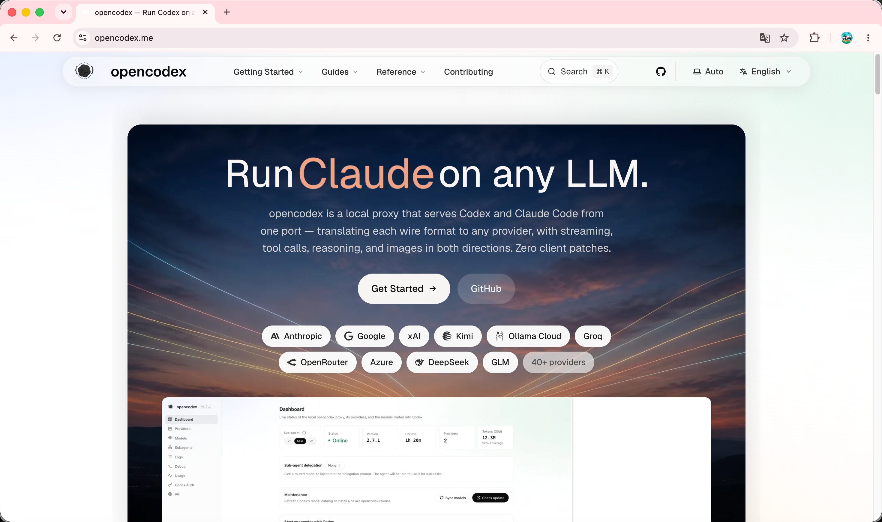Click the Anthropic provider chip
This screenshot has width=882, height=522.
296,336
